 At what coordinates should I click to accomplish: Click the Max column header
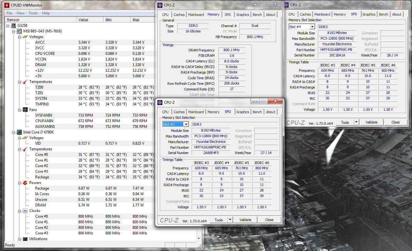coord(143,20)
